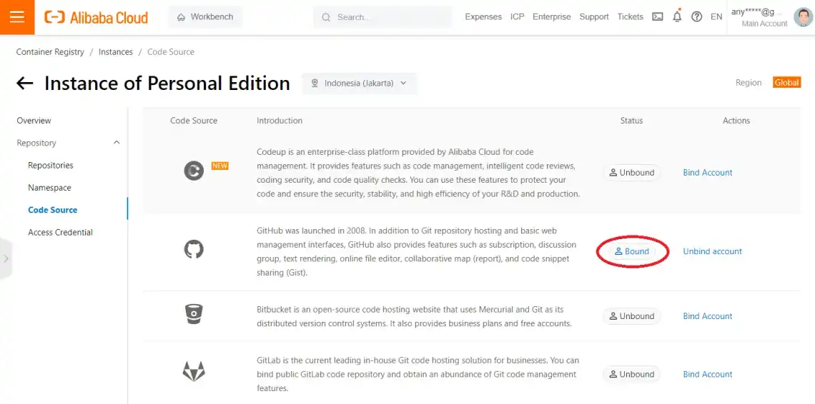Expand the collapsed left side panel handle
Screen dimensions: 815x404
(6, 258)
